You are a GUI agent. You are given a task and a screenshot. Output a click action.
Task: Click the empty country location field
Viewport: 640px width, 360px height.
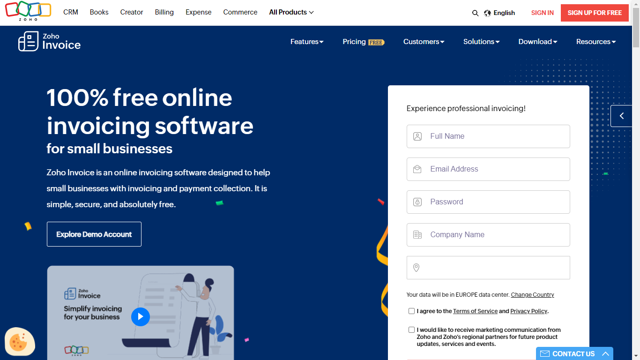(488, 268)
